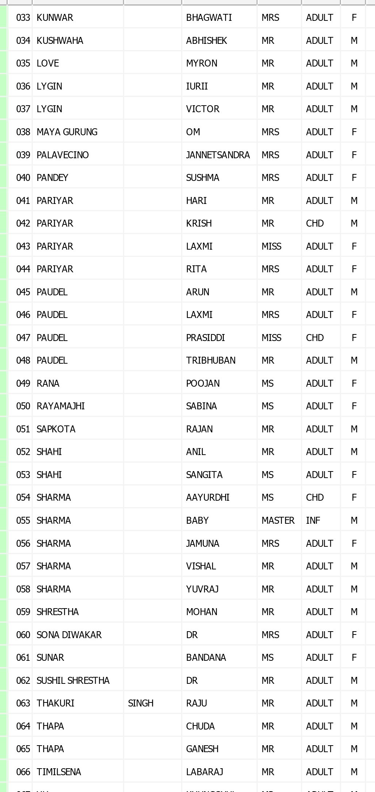The height and width of the screenshot is (792, 375).
Task: Select the first name VICTOR cell
Action: tap(203, 109)
